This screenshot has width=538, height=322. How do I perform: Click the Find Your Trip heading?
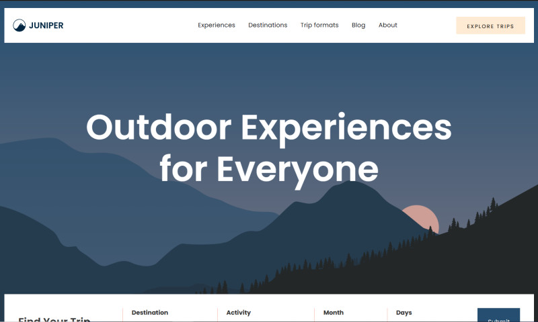54,319
